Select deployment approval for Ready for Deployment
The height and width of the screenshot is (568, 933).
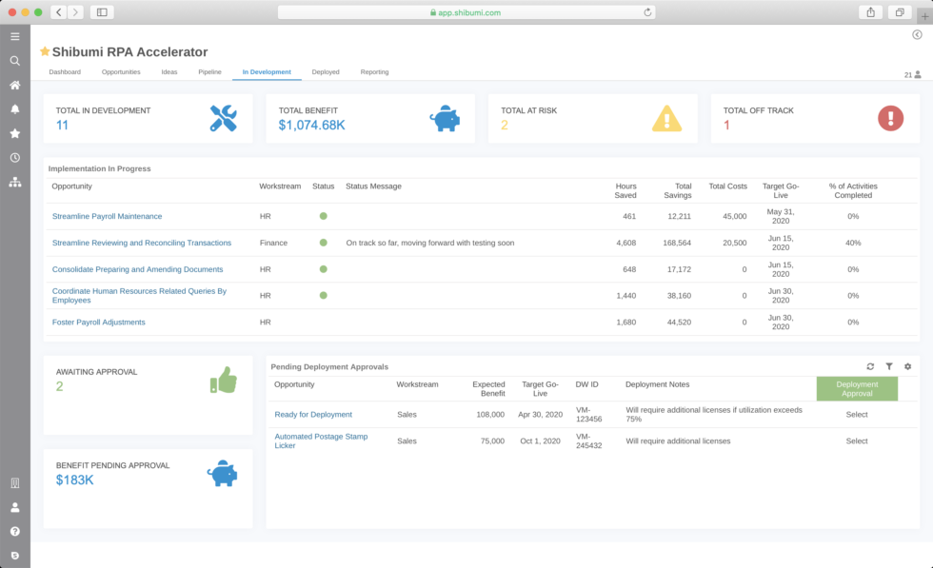tap(856, 414)
